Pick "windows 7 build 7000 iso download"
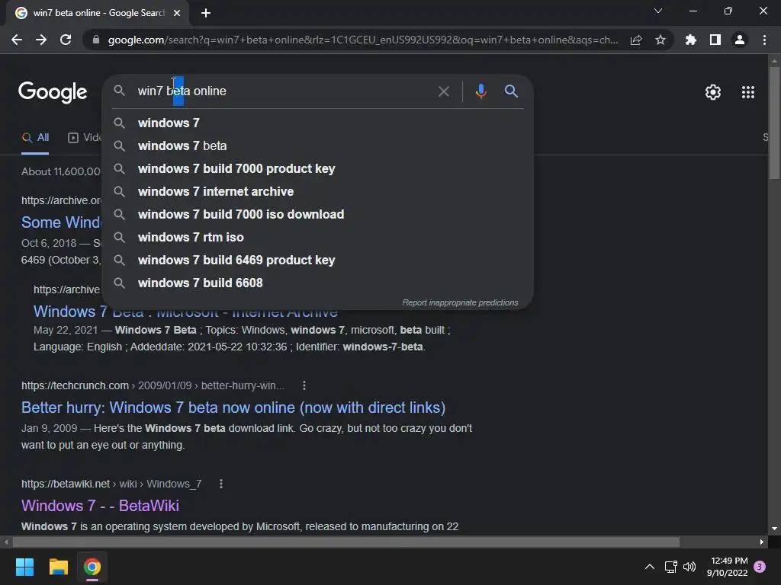The height and width of the screenshot is (585, 781). (317, 214)
